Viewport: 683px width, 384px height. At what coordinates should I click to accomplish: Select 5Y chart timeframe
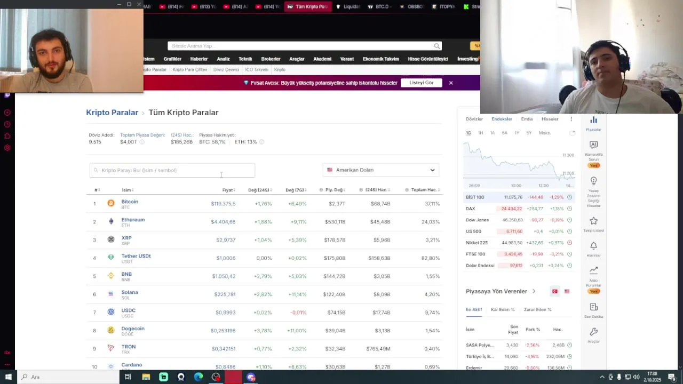529,133
